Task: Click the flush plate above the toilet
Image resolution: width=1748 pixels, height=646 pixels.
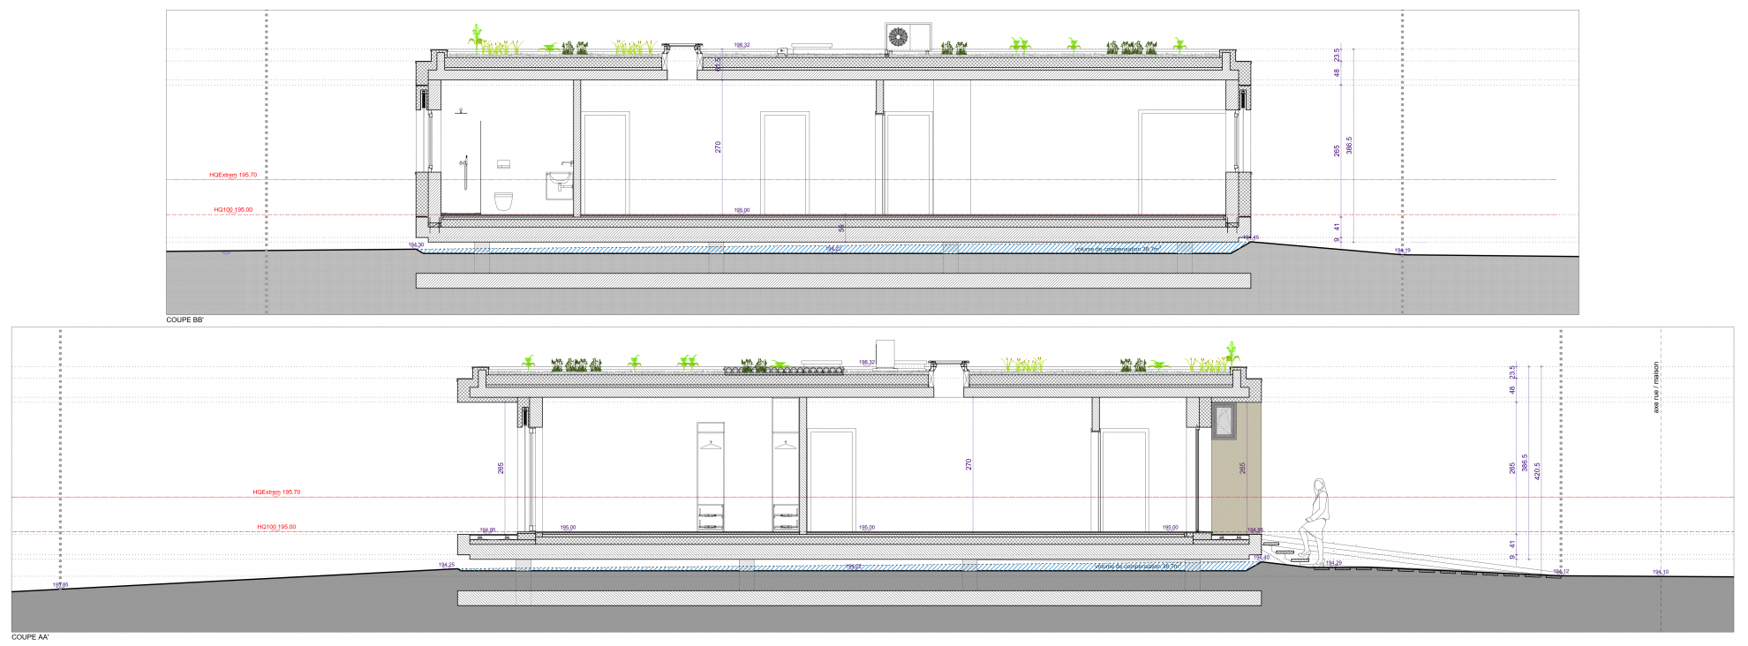Action: 503,165
